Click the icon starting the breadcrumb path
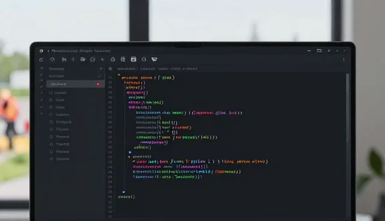This screenshot has width=385, height=221. pyautogui.click(x=110, y=69)
